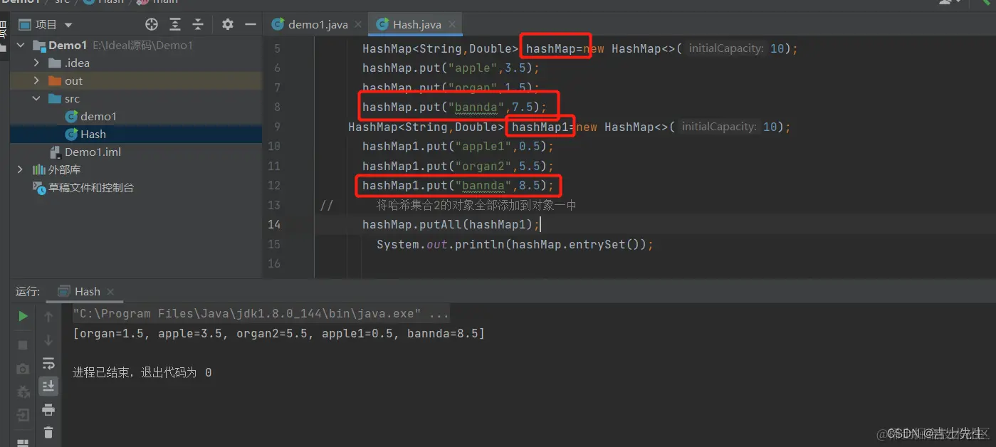Click the print console output icon

click(48, 409)
